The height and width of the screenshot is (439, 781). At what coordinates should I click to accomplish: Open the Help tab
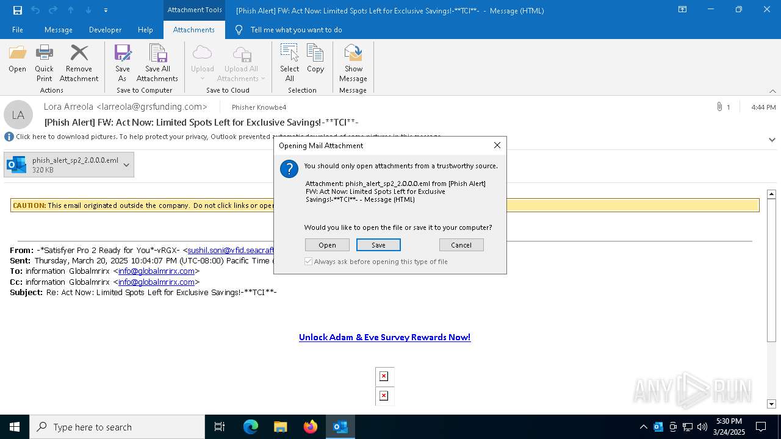145,30
